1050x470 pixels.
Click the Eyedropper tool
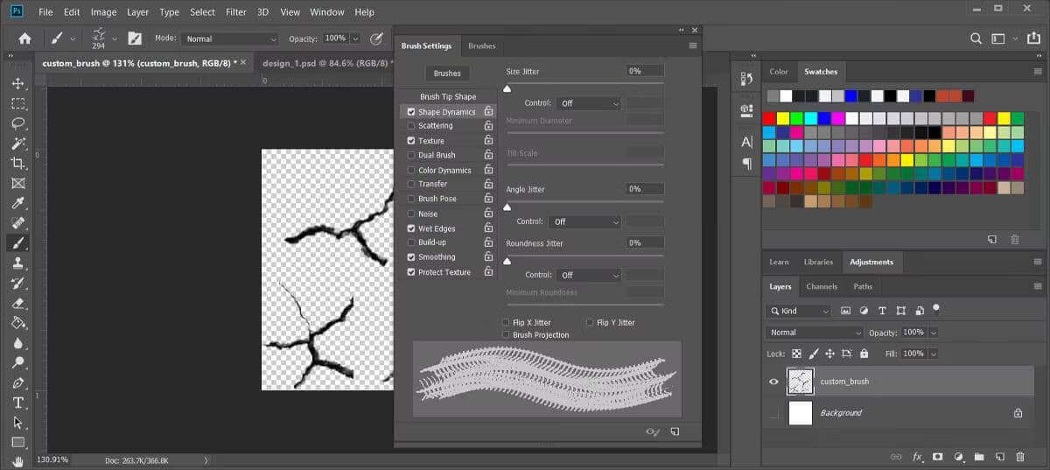(x=17, y=203)
